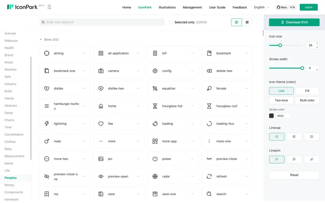Open the Management nav item
The image size is (325, 203).
point(192,7)
